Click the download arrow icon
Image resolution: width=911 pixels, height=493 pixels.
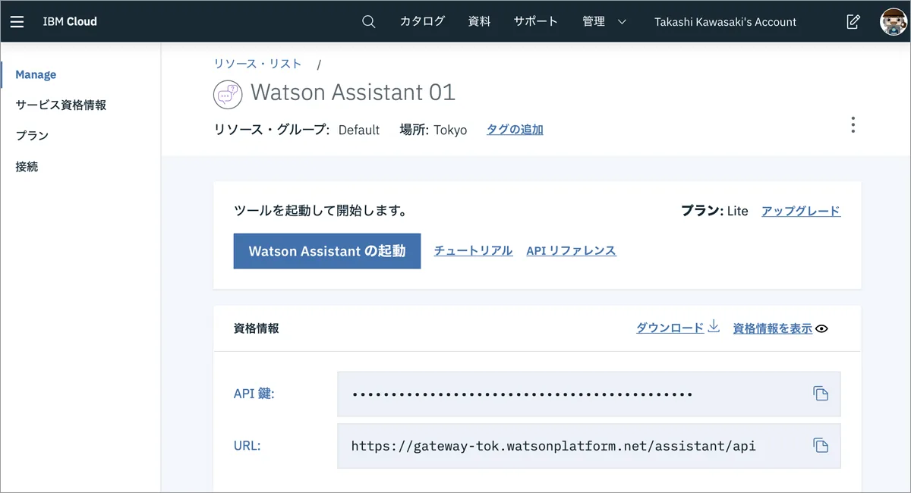713,327
